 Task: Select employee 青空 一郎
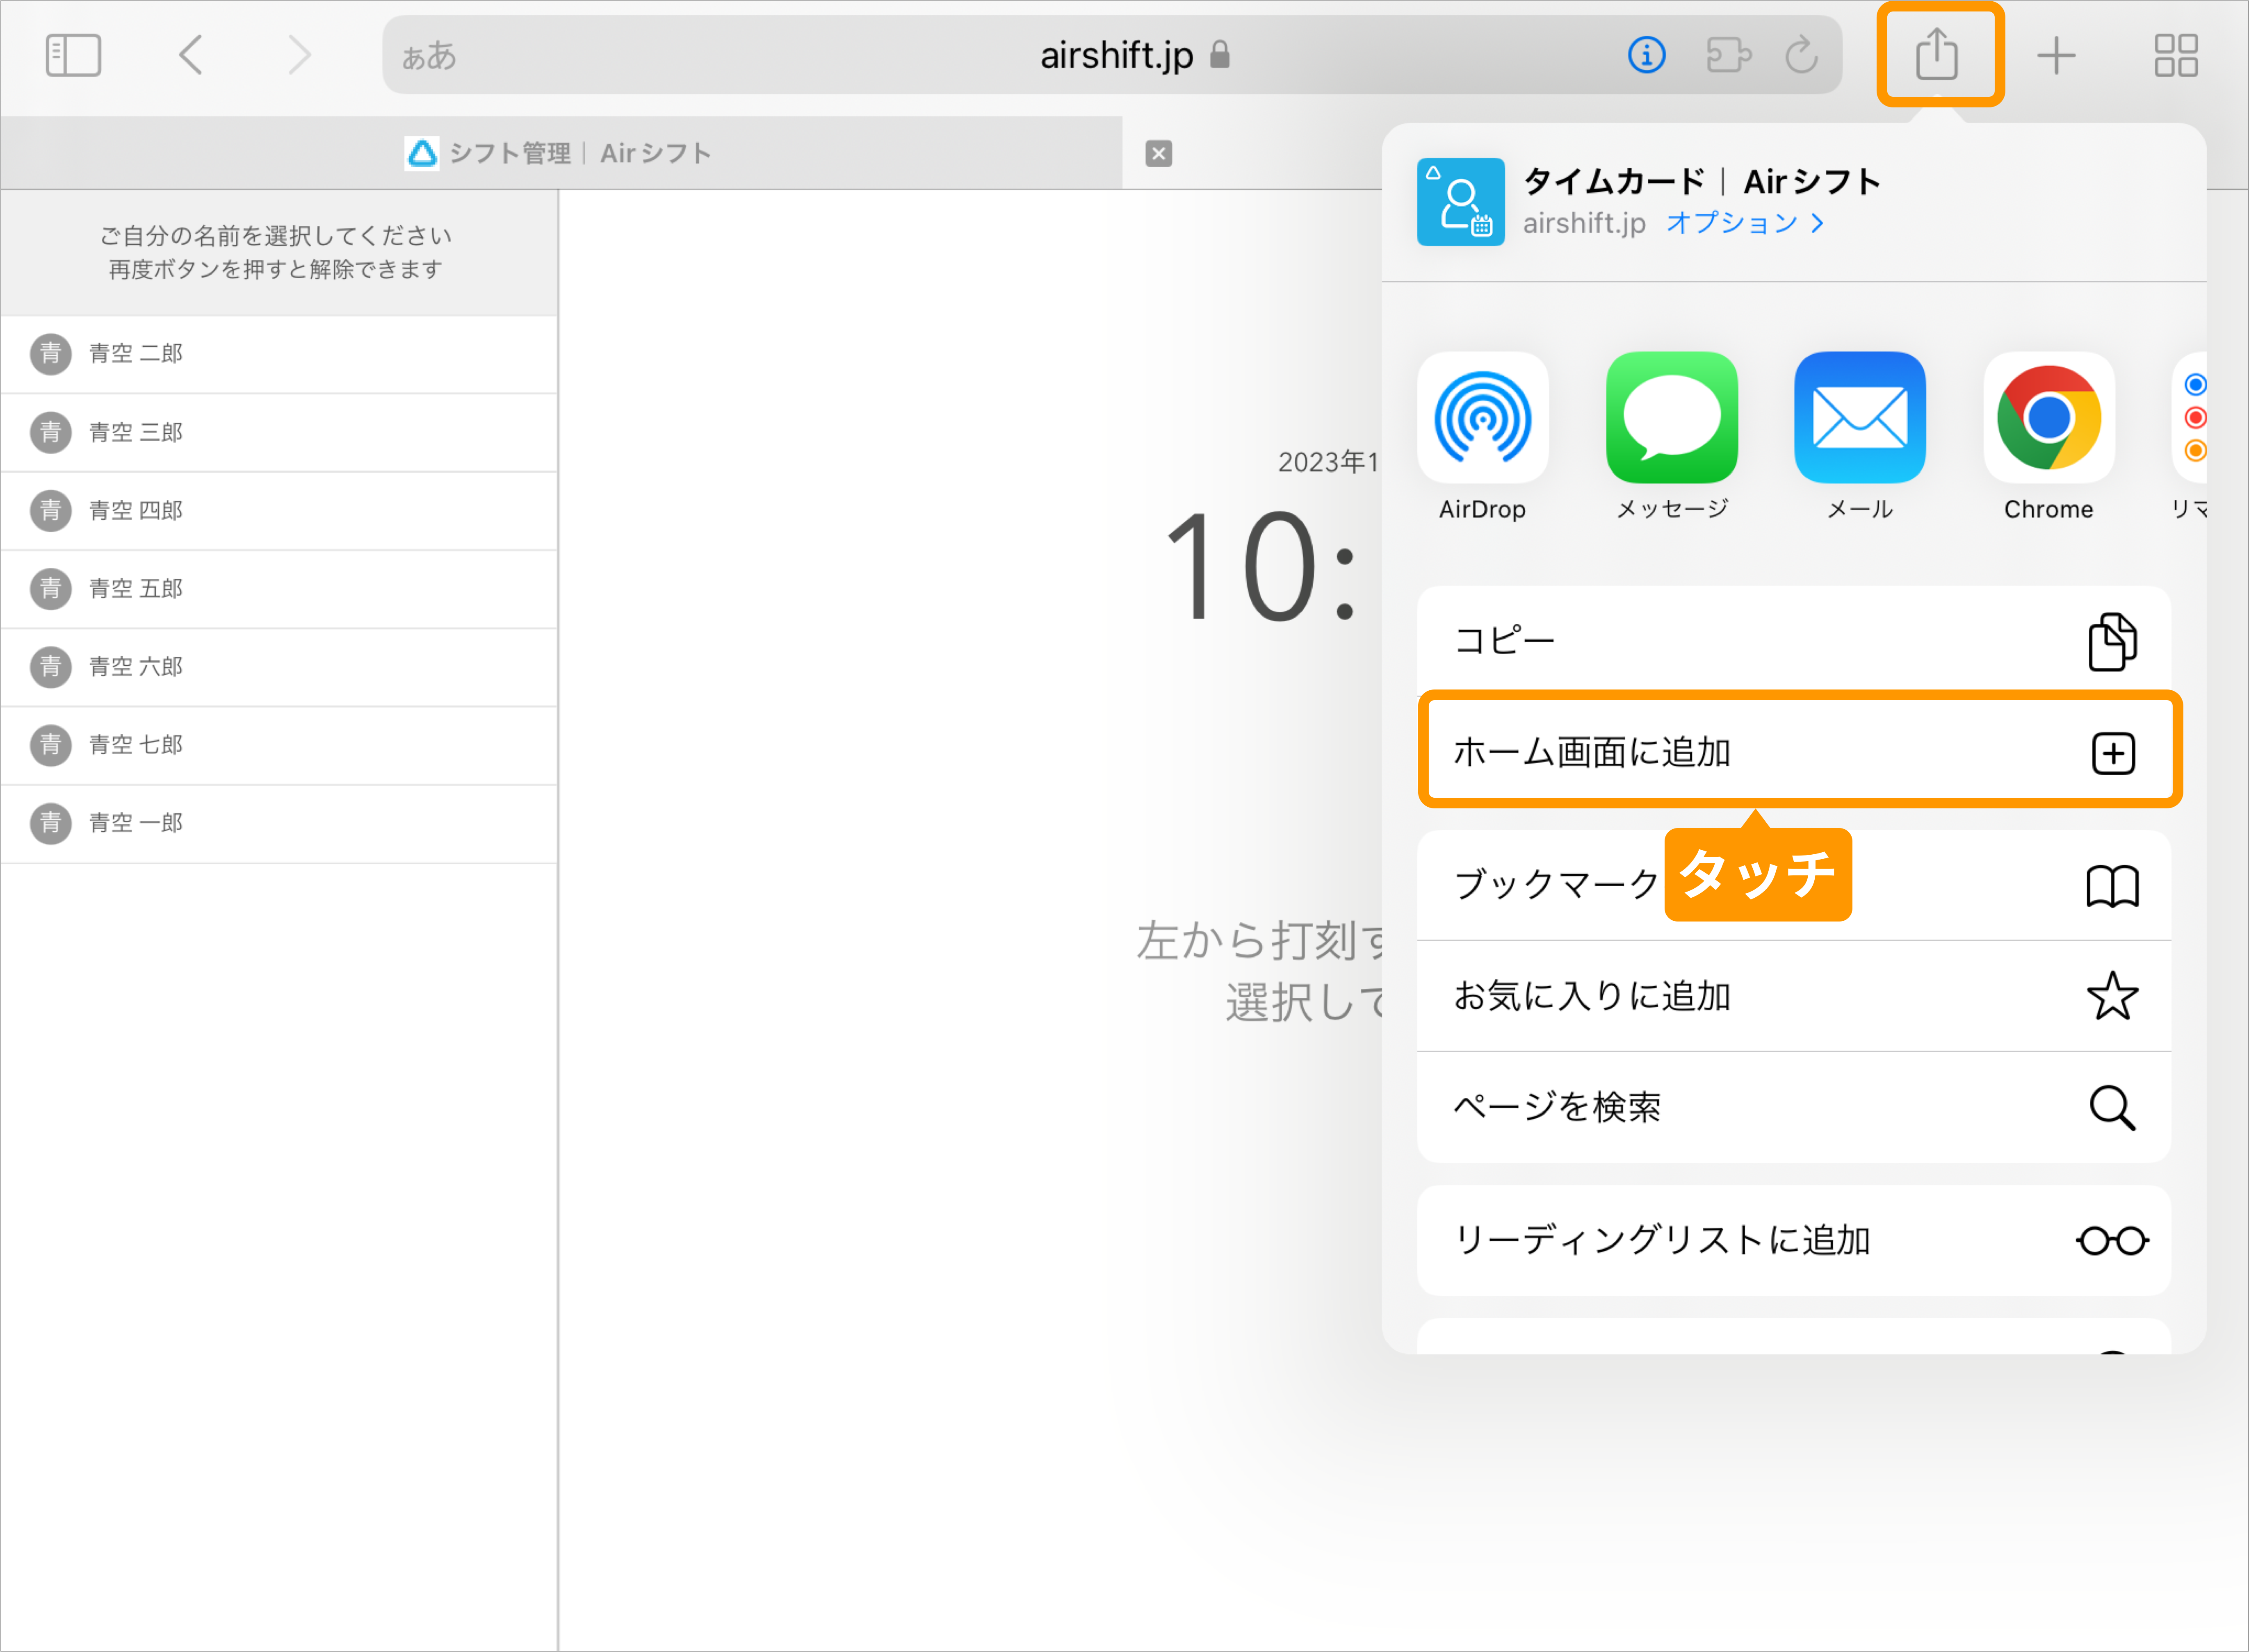tap(279, 823)
